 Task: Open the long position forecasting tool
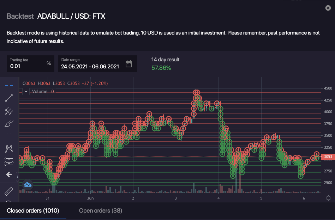click(9, 162)
